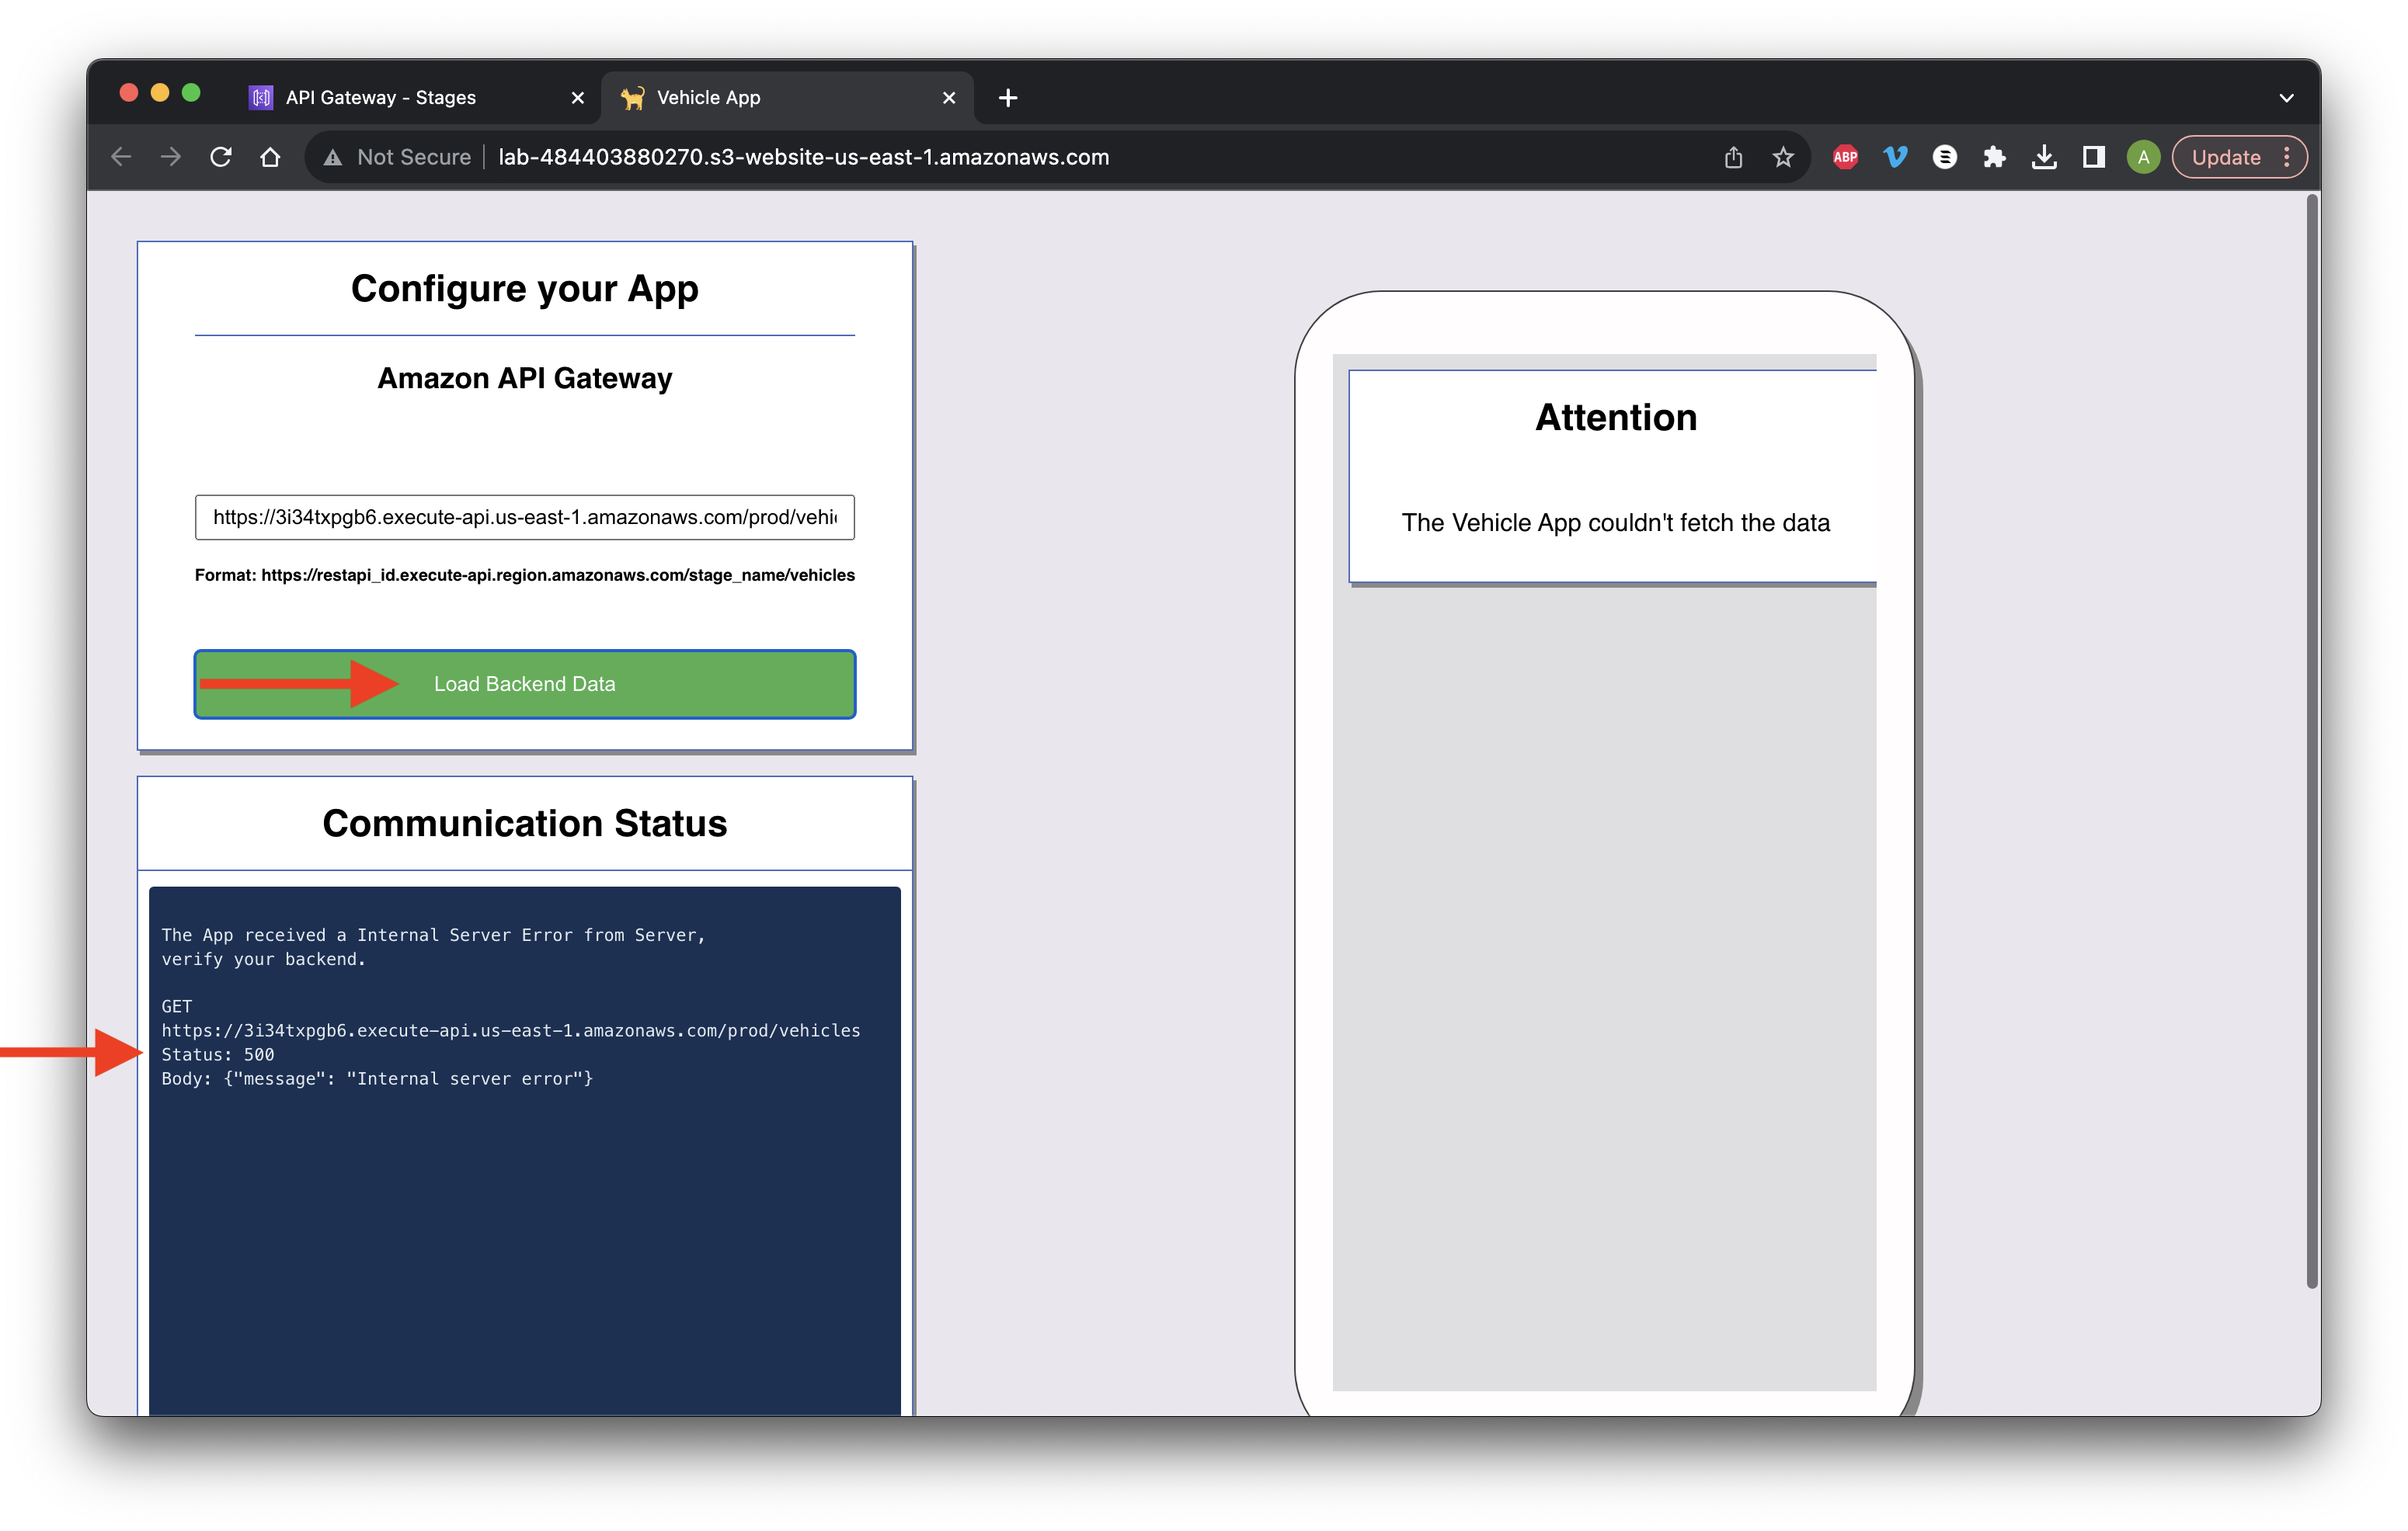Close the Vehicle App tab

tap(949, 98)
